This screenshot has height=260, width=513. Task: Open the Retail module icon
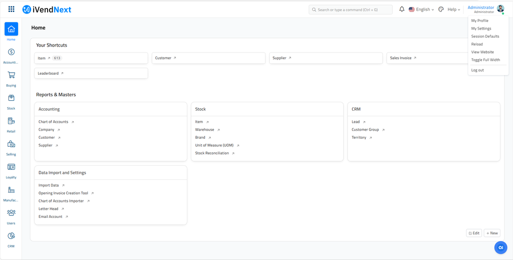click(11, 121)
